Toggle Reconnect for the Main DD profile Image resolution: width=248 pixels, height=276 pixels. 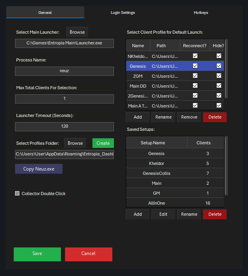pyautogui.click(x=195, y=86)
